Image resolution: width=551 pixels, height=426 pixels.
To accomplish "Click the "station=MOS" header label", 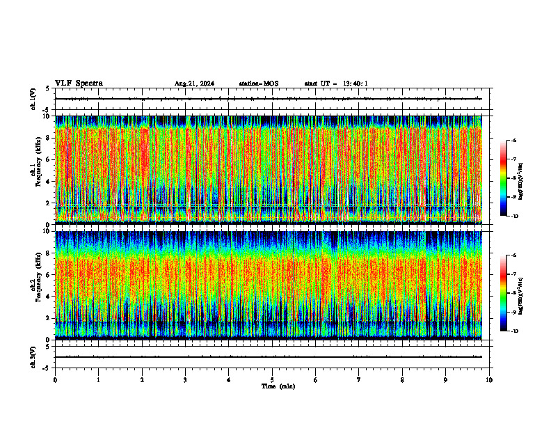I will (x=259, y=84).
